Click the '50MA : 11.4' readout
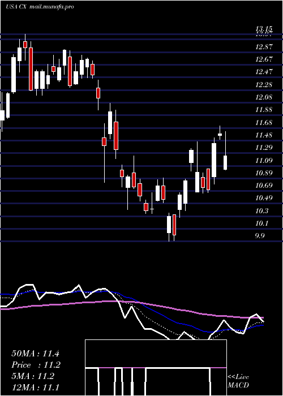Screen dimensions: 283x396 pyautogui.click(x=35, y=354)
